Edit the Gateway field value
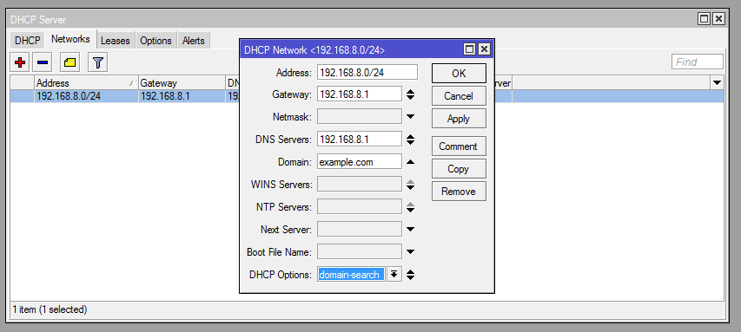741x332 pixels. point(360,94)
